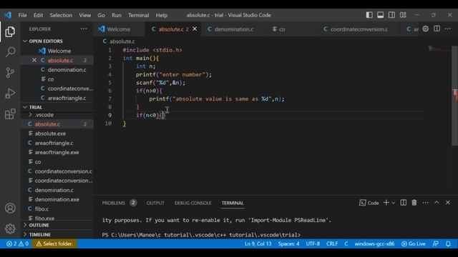458x257 pixels.
Task: Open the feedback icon in status bar
Action: tap(435, 243)
